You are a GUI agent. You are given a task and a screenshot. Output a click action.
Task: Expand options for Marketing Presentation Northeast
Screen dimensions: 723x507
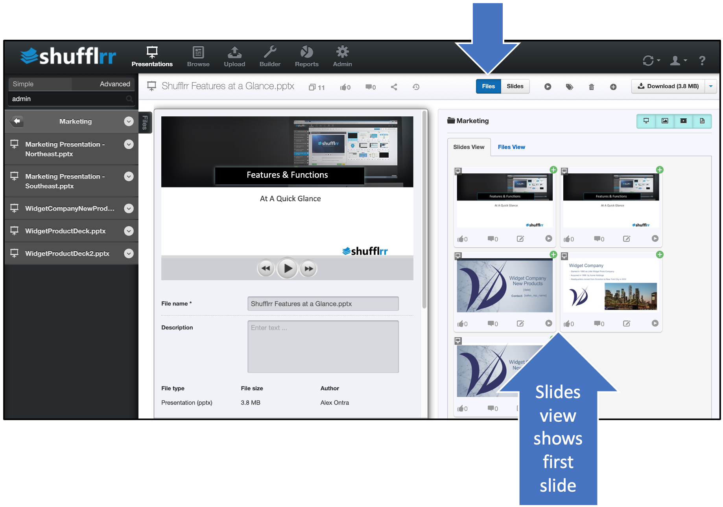coord(129,144)
